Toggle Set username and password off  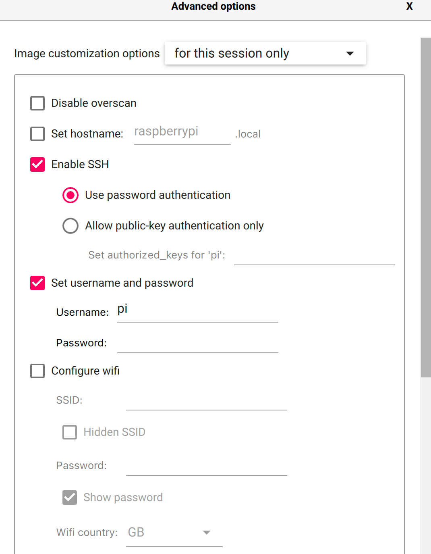tap(37, 283)
